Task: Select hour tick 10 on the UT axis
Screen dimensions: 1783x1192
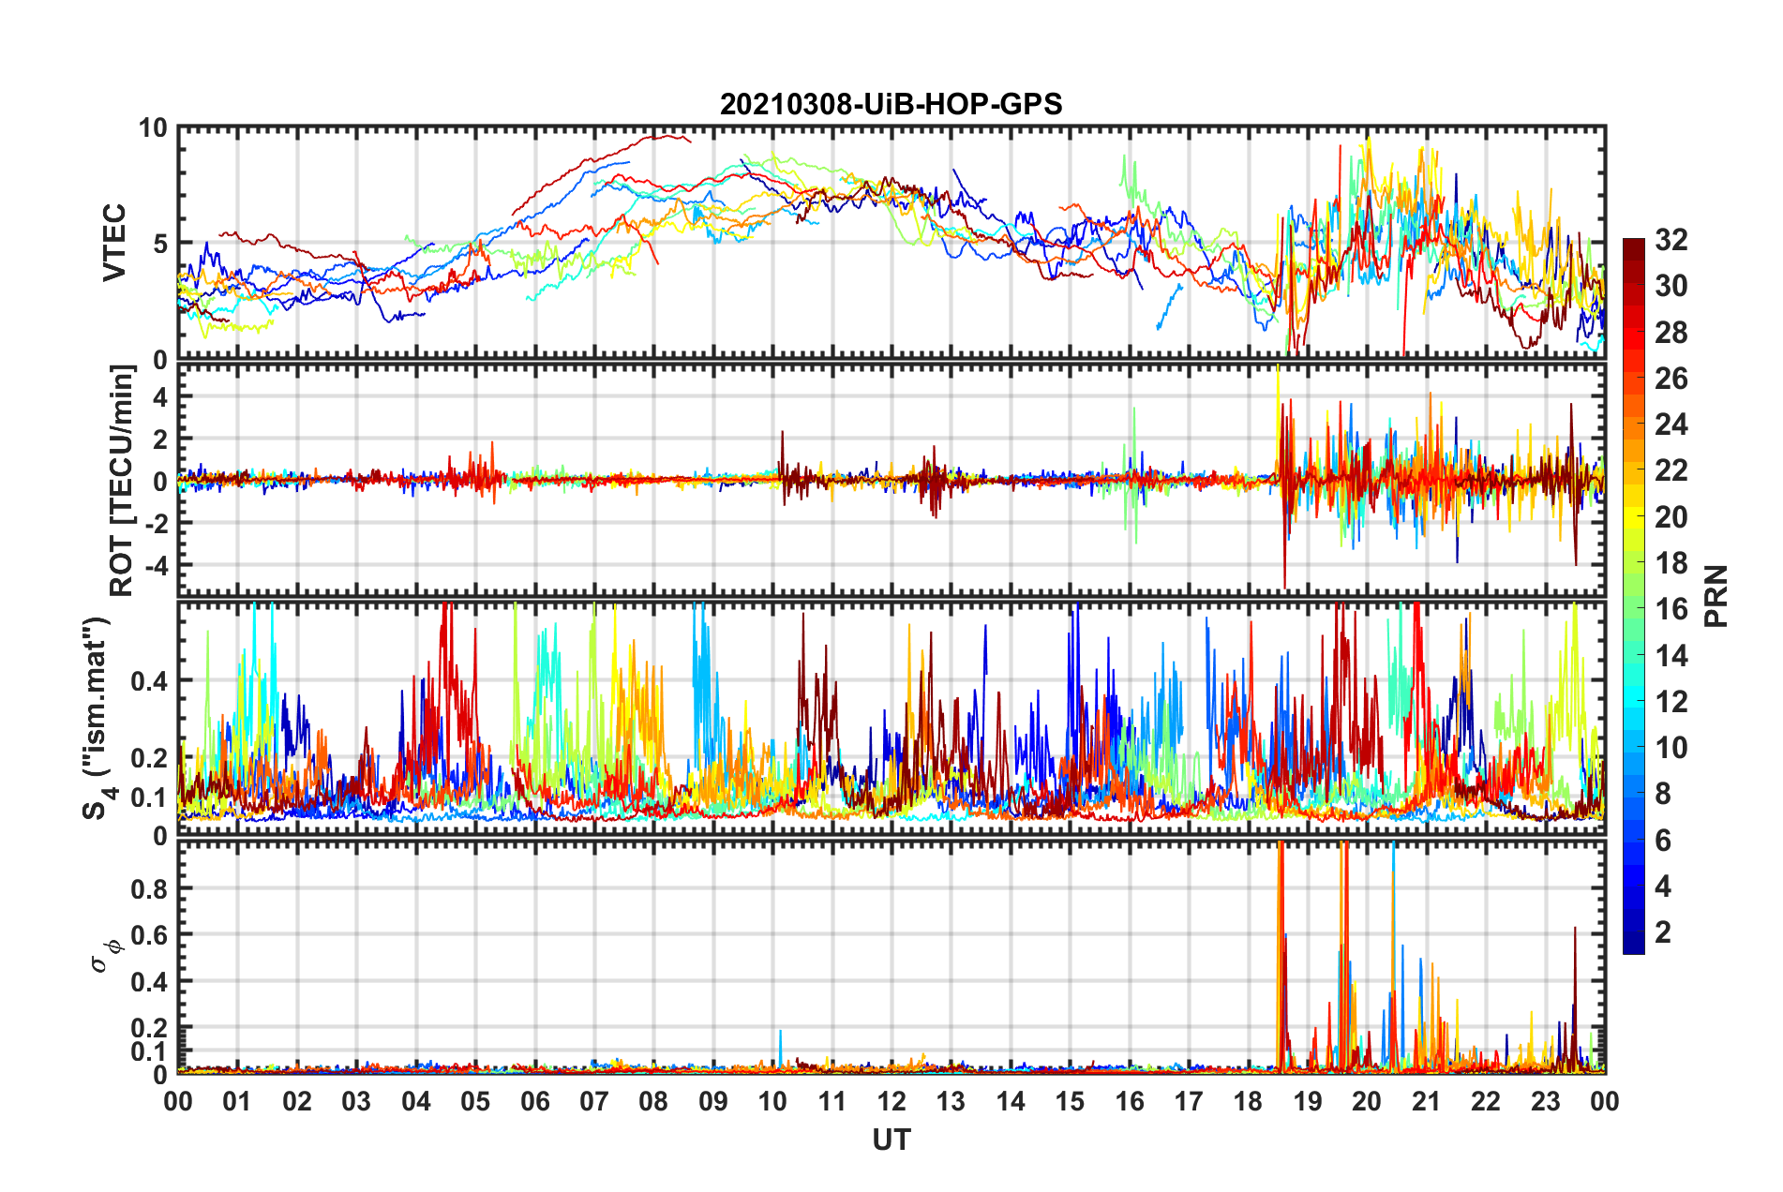Action: (772, 1101)
